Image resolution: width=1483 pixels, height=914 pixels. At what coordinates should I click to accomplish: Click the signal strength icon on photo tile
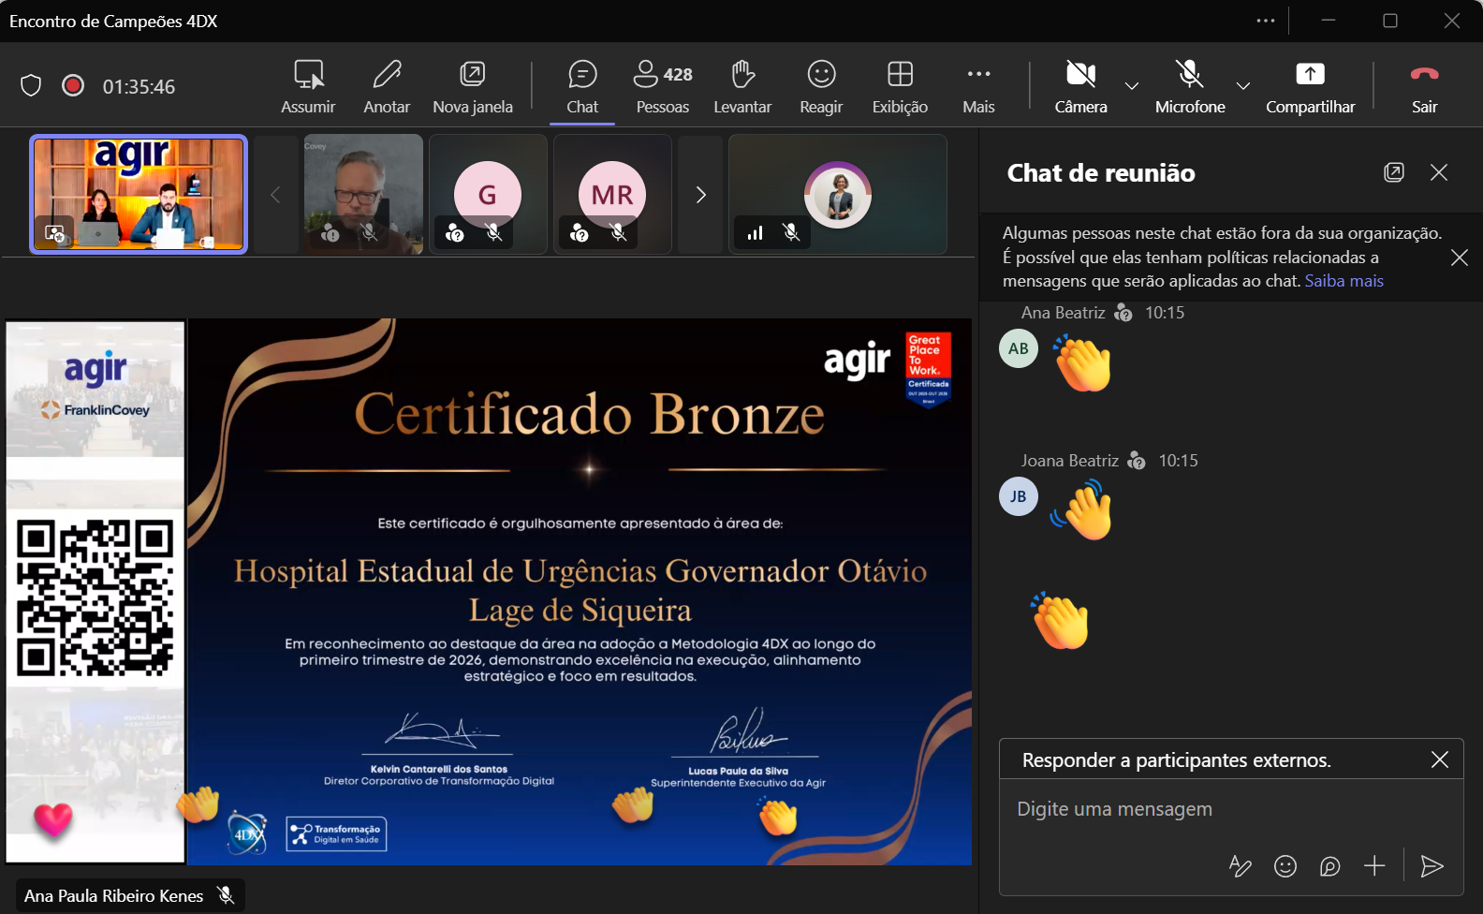tap(756, 232)
